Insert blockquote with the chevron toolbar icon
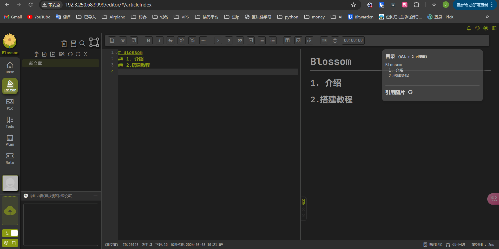Screen dimensions: 499x249 [x=218, y=41]
